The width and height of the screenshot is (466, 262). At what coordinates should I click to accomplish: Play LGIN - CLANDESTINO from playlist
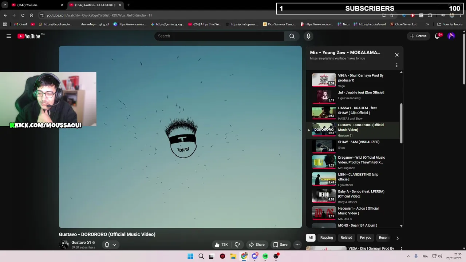353,179
